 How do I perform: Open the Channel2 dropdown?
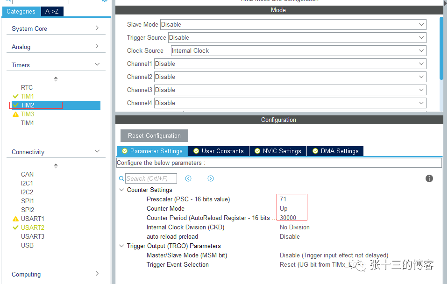coord(290,77)
